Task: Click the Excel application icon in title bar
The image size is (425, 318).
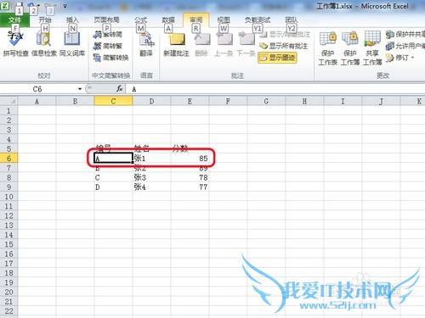Action: click(x=5, y=6)
